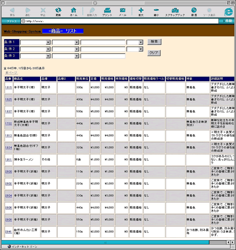
Task: Open product number 1625 link
Action: (x=8, y=99)
